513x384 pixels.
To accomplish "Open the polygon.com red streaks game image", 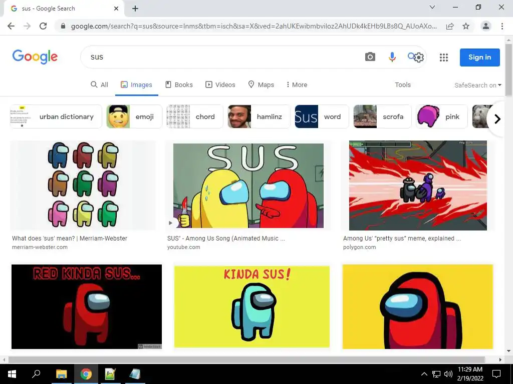I will tap(418, 185).
